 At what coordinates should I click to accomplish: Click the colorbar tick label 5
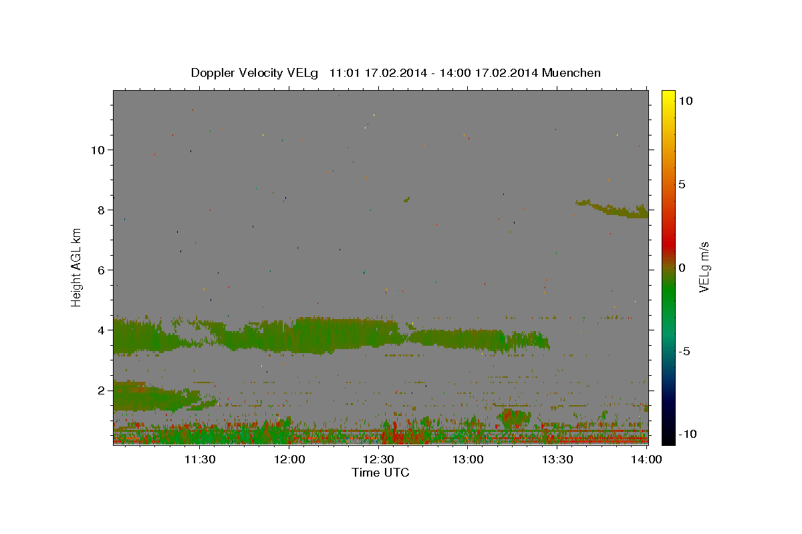pyautogui.click(x=682, y=184)
